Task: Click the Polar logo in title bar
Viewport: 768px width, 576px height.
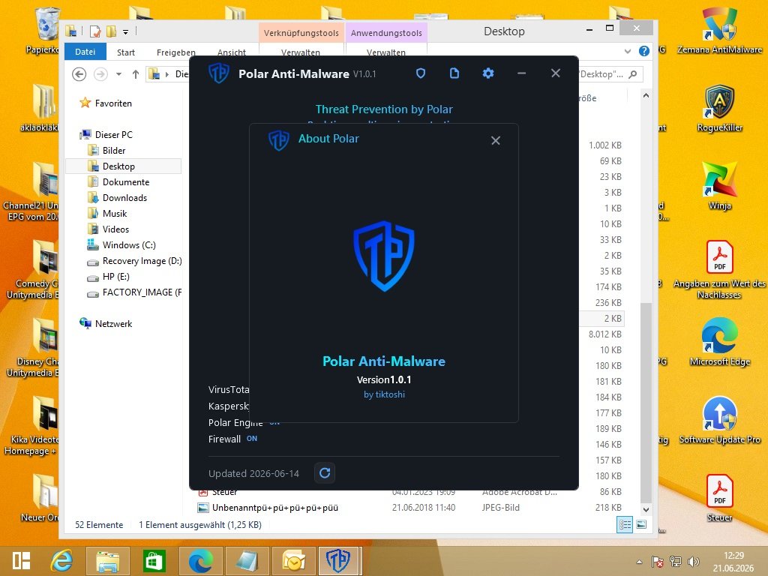Action: coord(218,73)
